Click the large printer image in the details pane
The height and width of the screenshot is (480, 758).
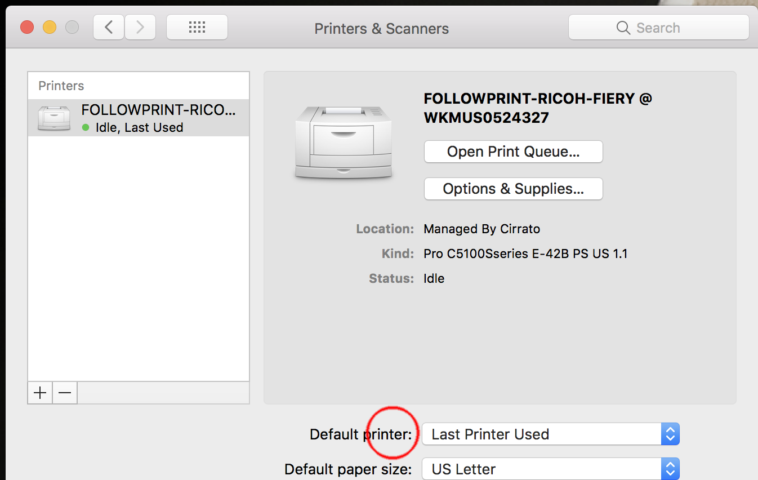[344, 142]
